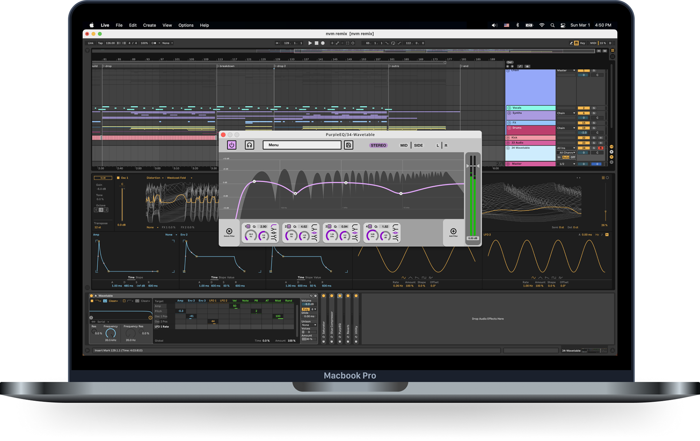The width and height of the screenshot is (700, 441).
Task: Open the All Ins input dropdown
Action: point(566,148)
